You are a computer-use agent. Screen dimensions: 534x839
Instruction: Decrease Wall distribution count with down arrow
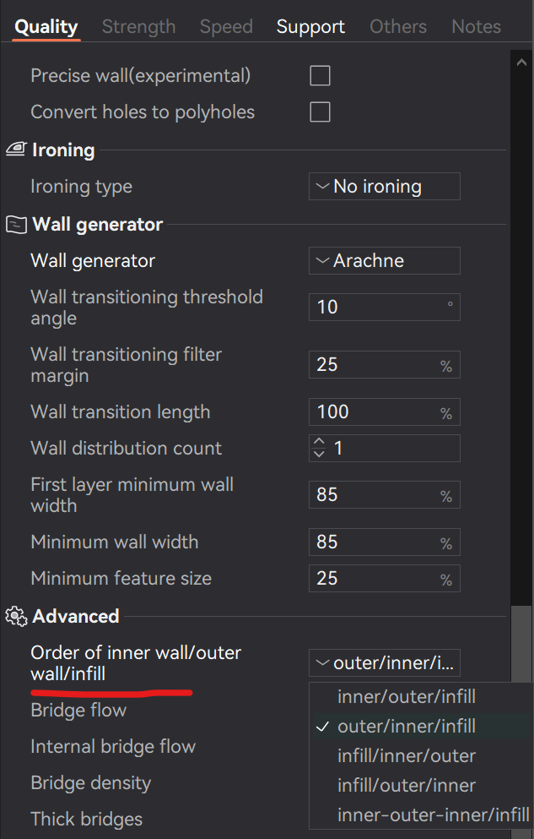point(319,454)
